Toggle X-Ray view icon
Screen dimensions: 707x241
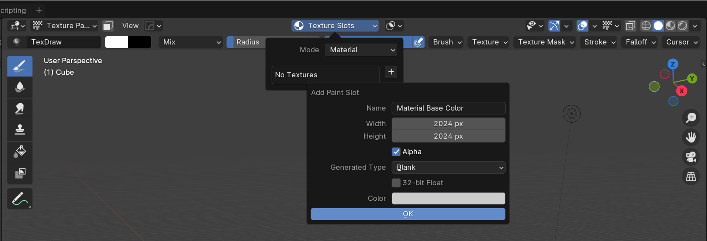pyautogui.click(x=630, y=26)
